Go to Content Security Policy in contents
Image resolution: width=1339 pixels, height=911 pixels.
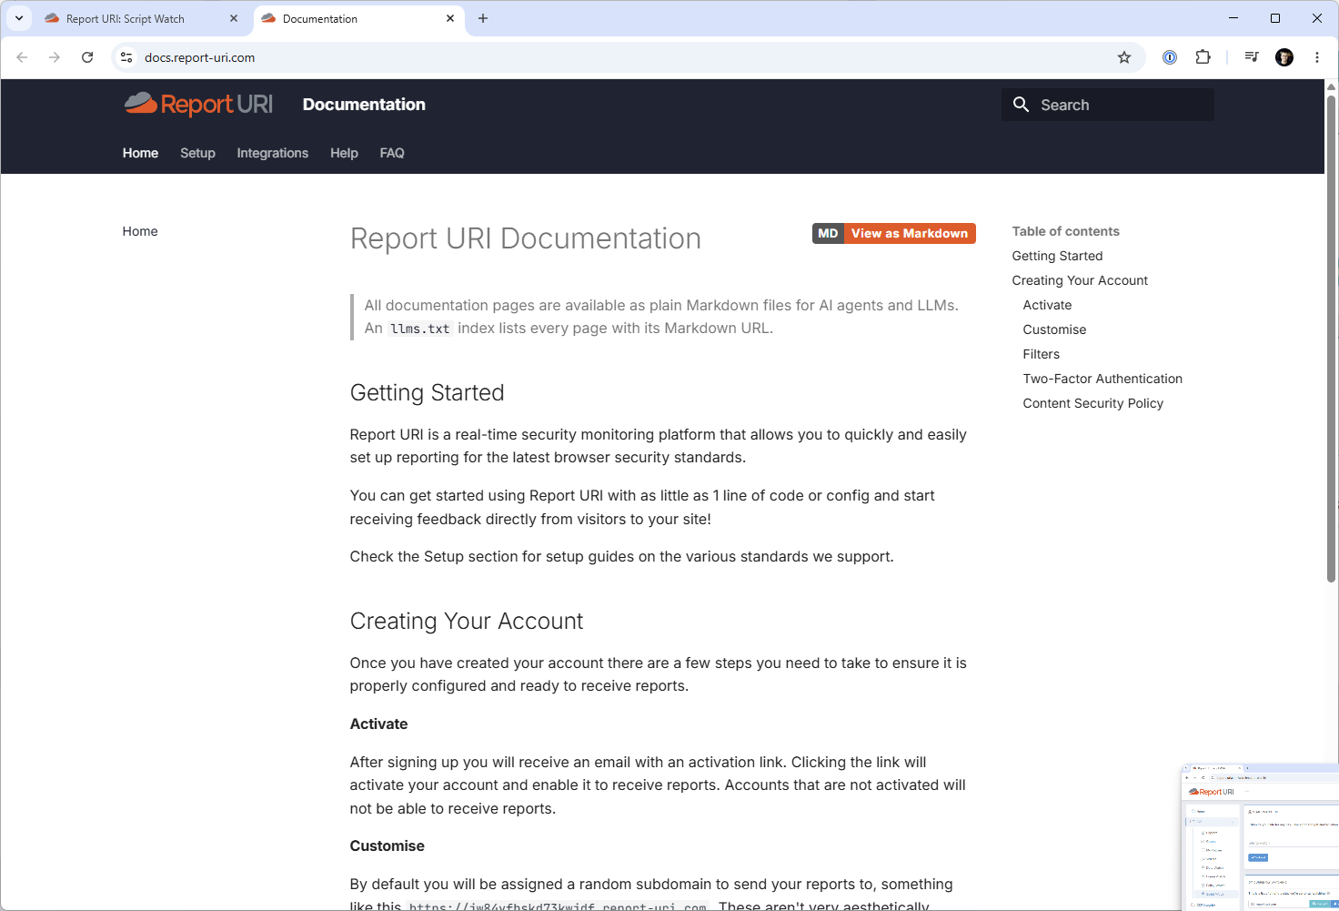pos(1092,403)
